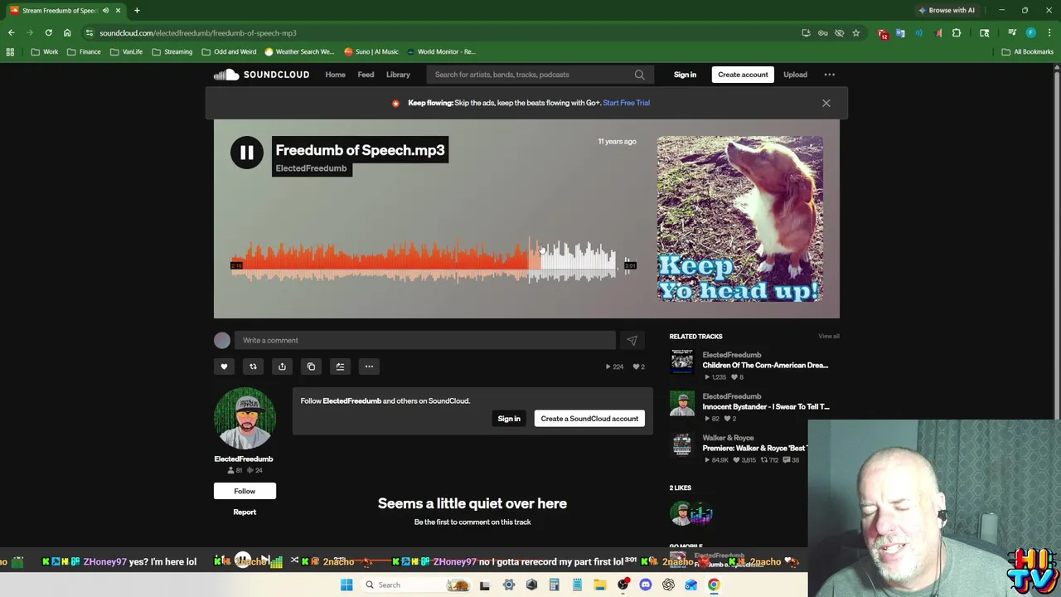The height and width of the screenshot is (597, 1061).
Task: Open Library tab
Action: 398,75
